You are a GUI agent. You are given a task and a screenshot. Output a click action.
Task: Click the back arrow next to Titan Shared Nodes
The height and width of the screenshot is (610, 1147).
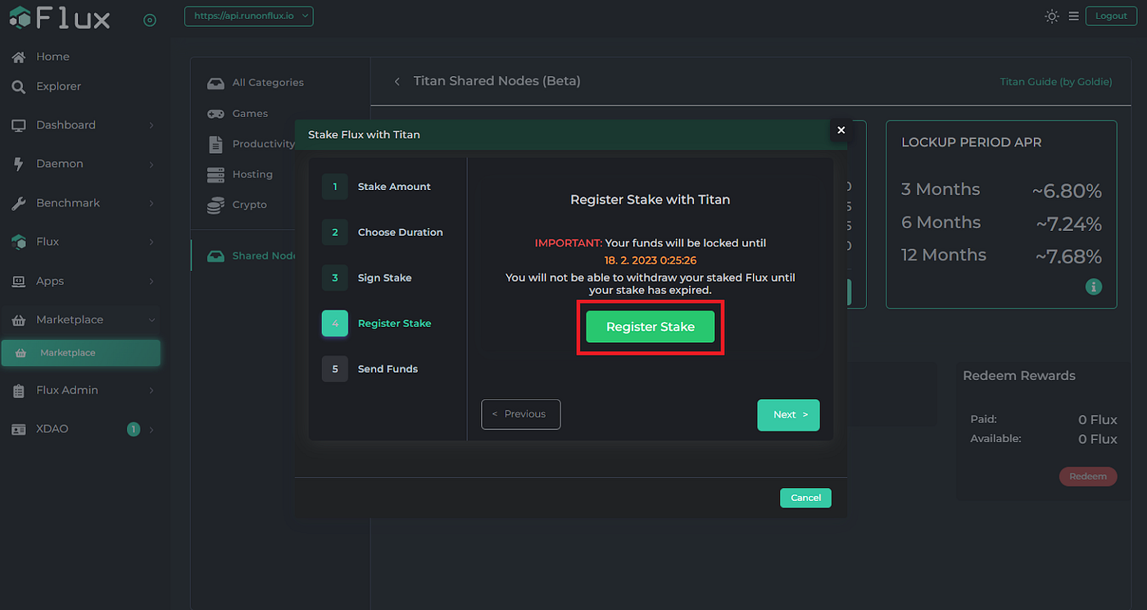coord(397,81)
